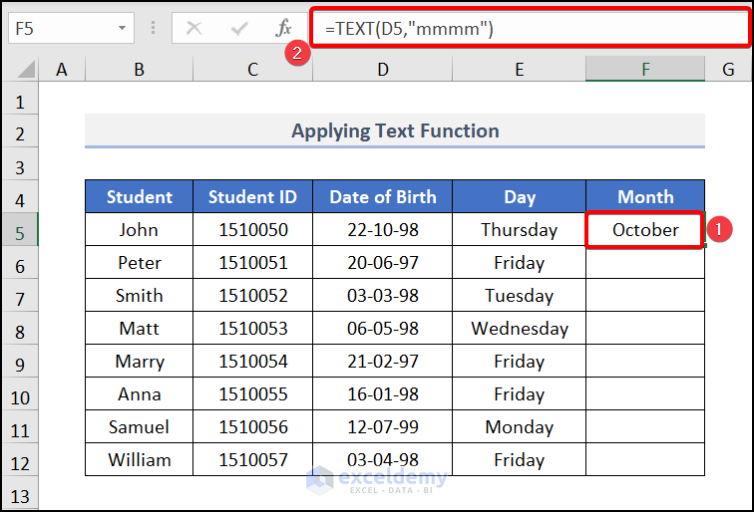754x512 pixels.
Task: Click the Insert Function fx icon
Action: (283, 29)
